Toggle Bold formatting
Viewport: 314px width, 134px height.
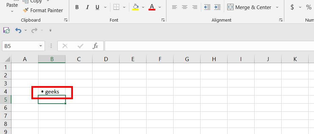(x=77, y=7)
